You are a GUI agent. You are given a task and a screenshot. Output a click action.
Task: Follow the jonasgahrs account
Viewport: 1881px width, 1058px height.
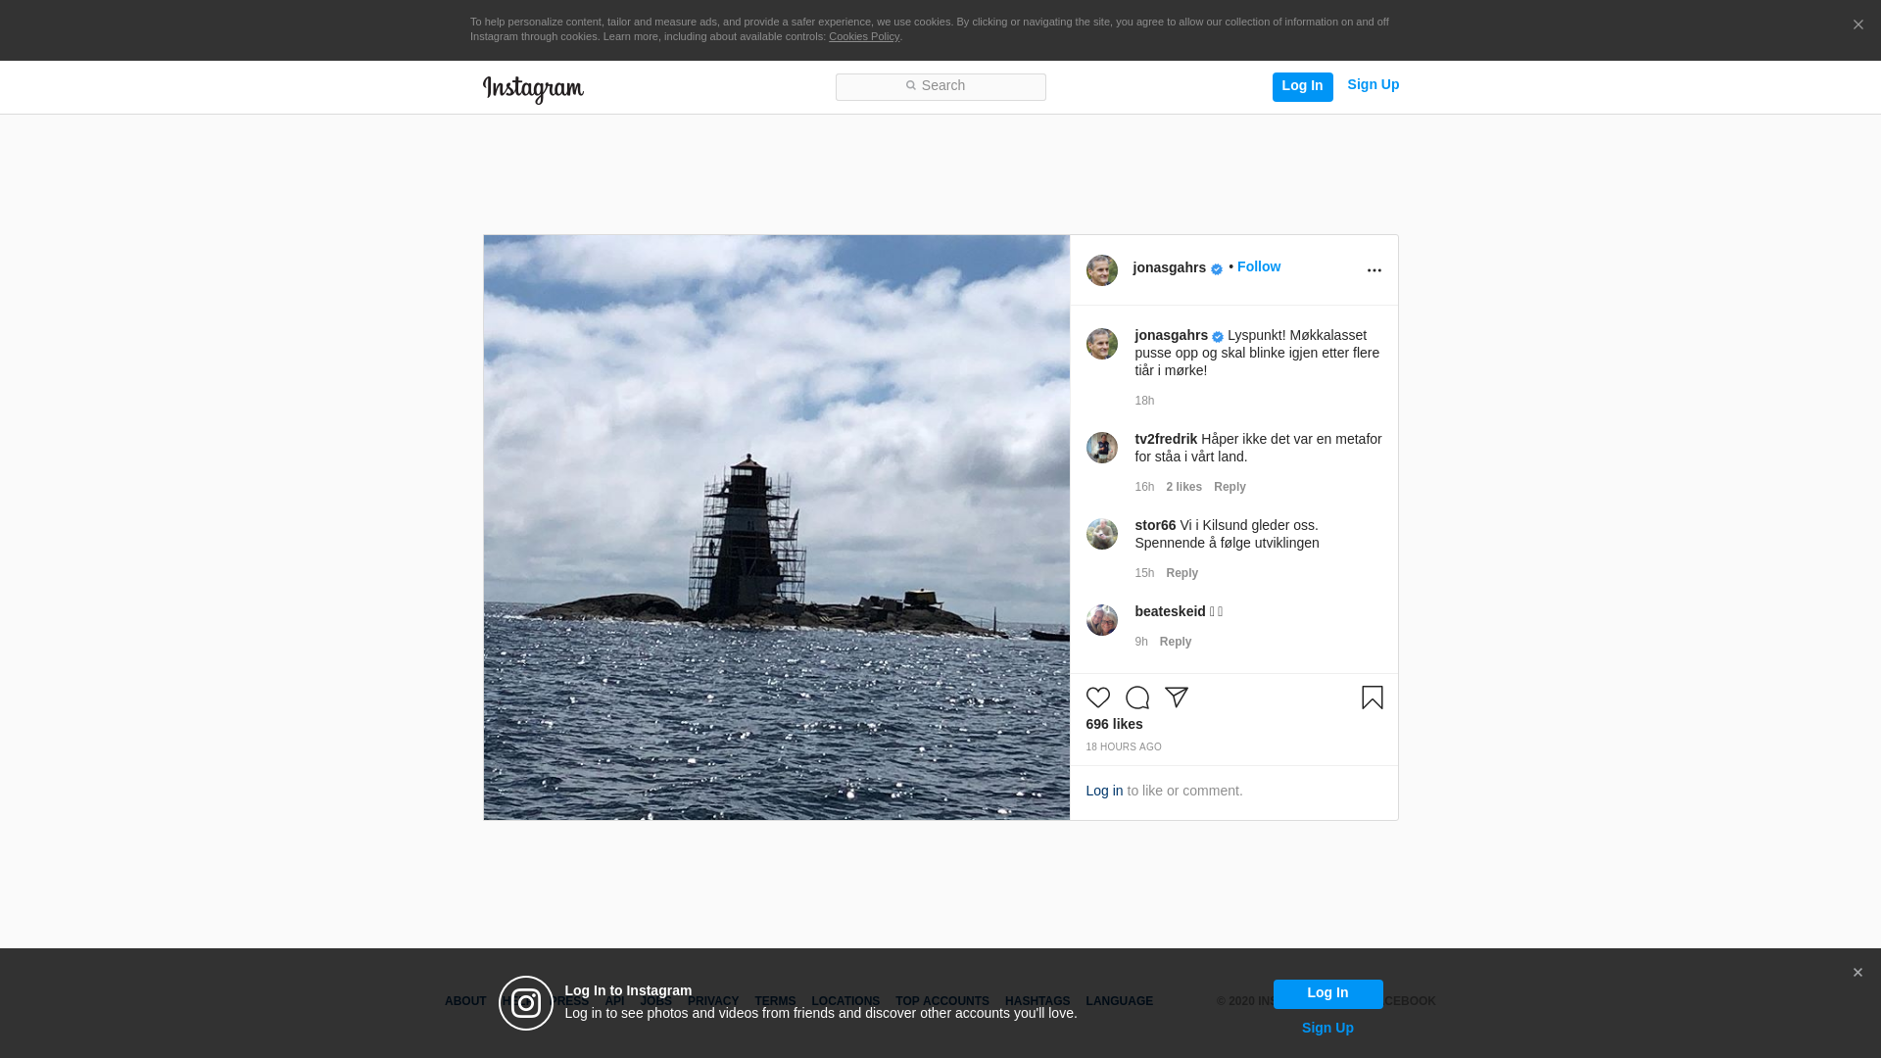click(x=1258, y=267)
